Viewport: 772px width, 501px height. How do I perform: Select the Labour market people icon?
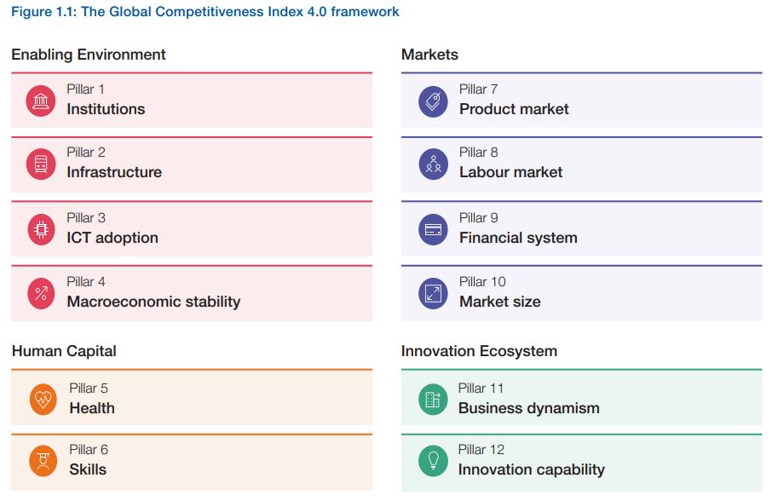(x=433, y=164)
